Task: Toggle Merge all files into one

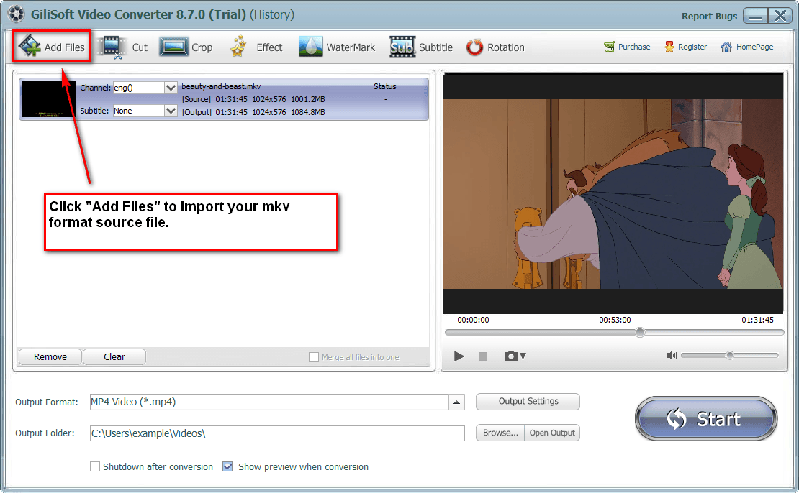Action: [x=314, y=357]
